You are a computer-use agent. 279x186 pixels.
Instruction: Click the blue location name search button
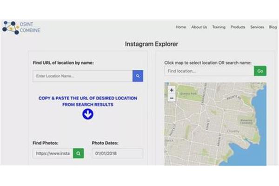138,76
